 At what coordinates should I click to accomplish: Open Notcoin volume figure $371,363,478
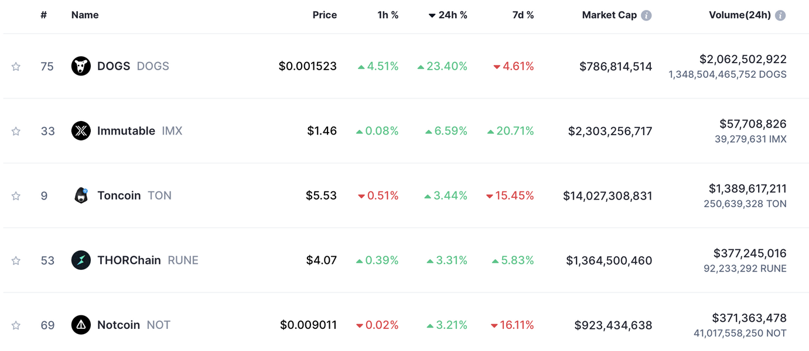click(x=749, y=318)
